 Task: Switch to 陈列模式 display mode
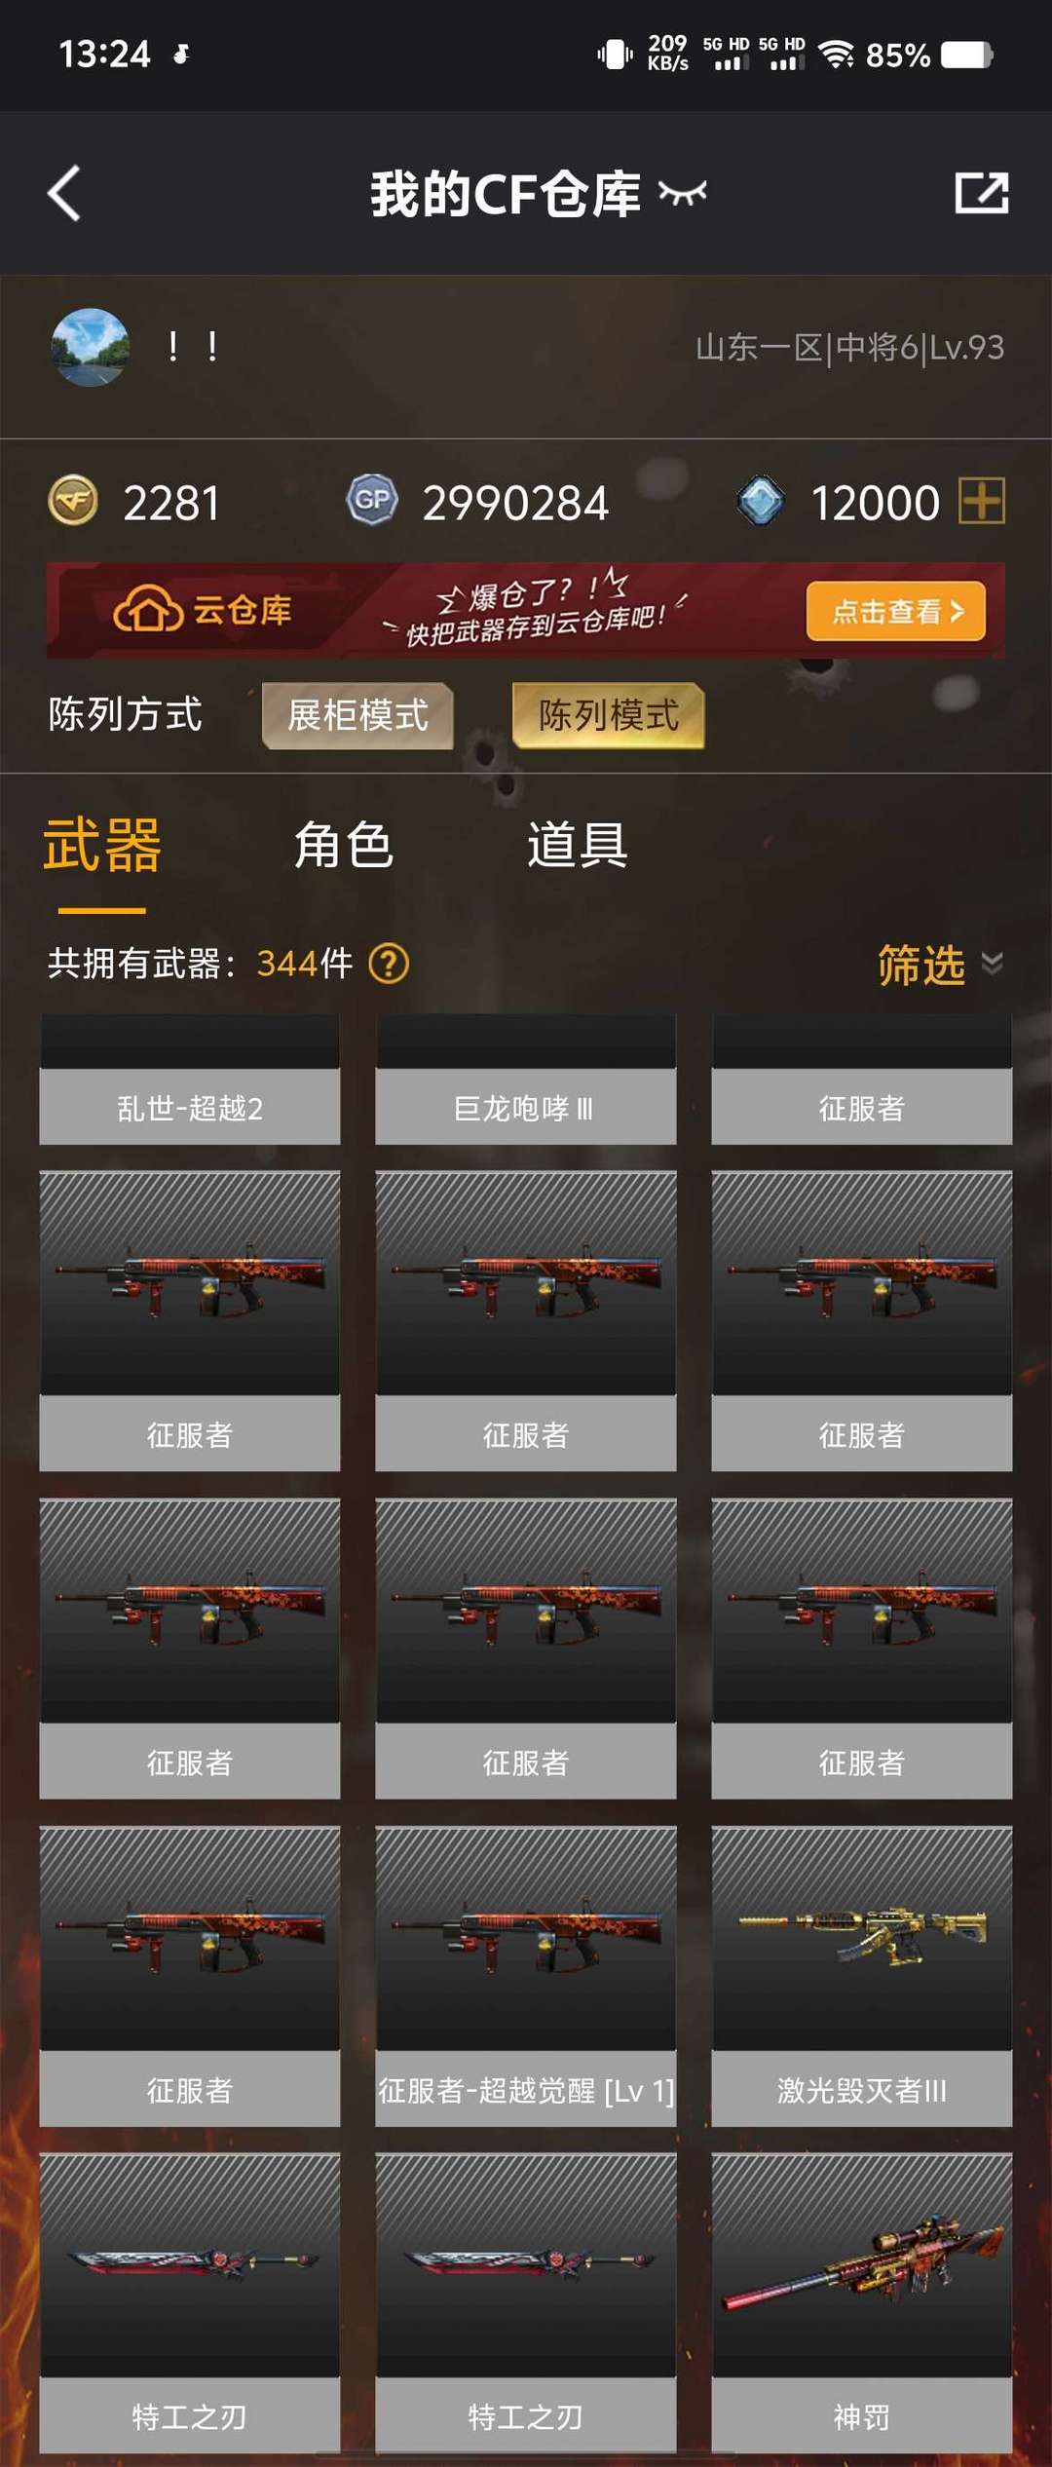click(609, 715)
